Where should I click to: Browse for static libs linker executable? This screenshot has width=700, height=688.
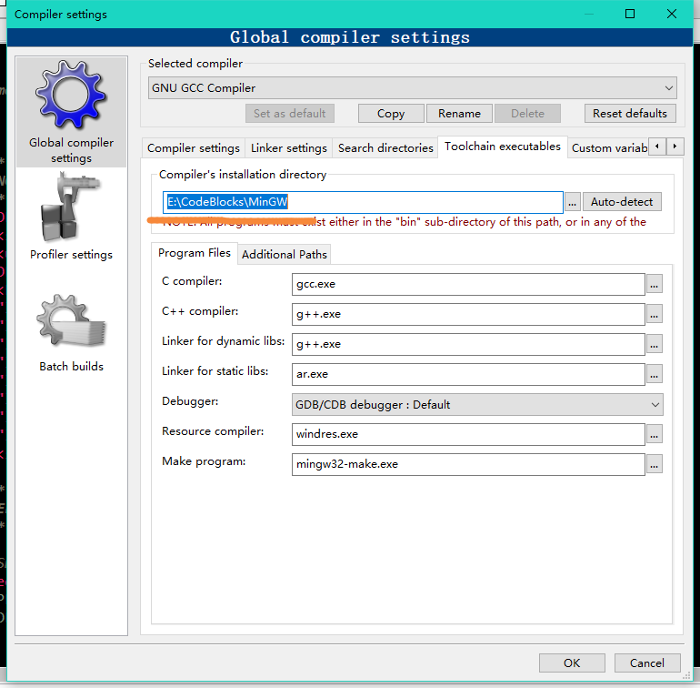(x=654, y=374)
